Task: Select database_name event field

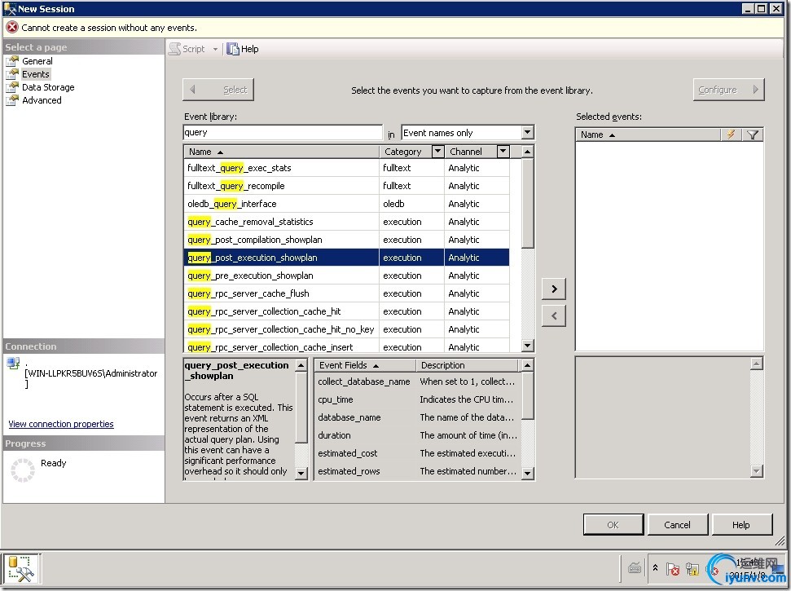Action: (x=349, y=417)
